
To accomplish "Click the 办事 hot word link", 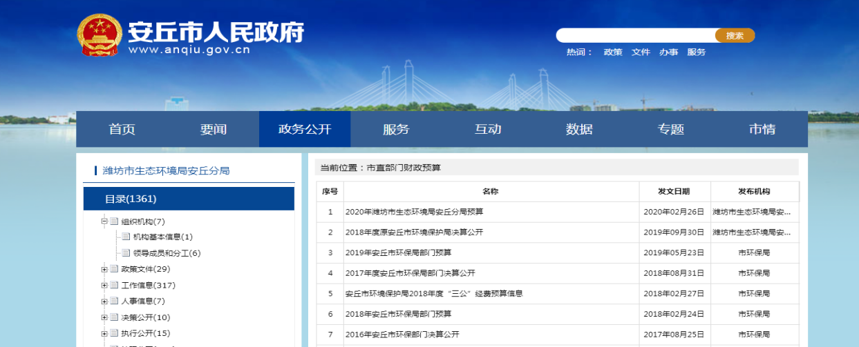I will tap(668, 52).
